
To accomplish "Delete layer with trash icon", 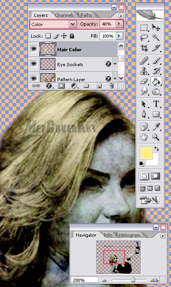I will click(112, 86).
